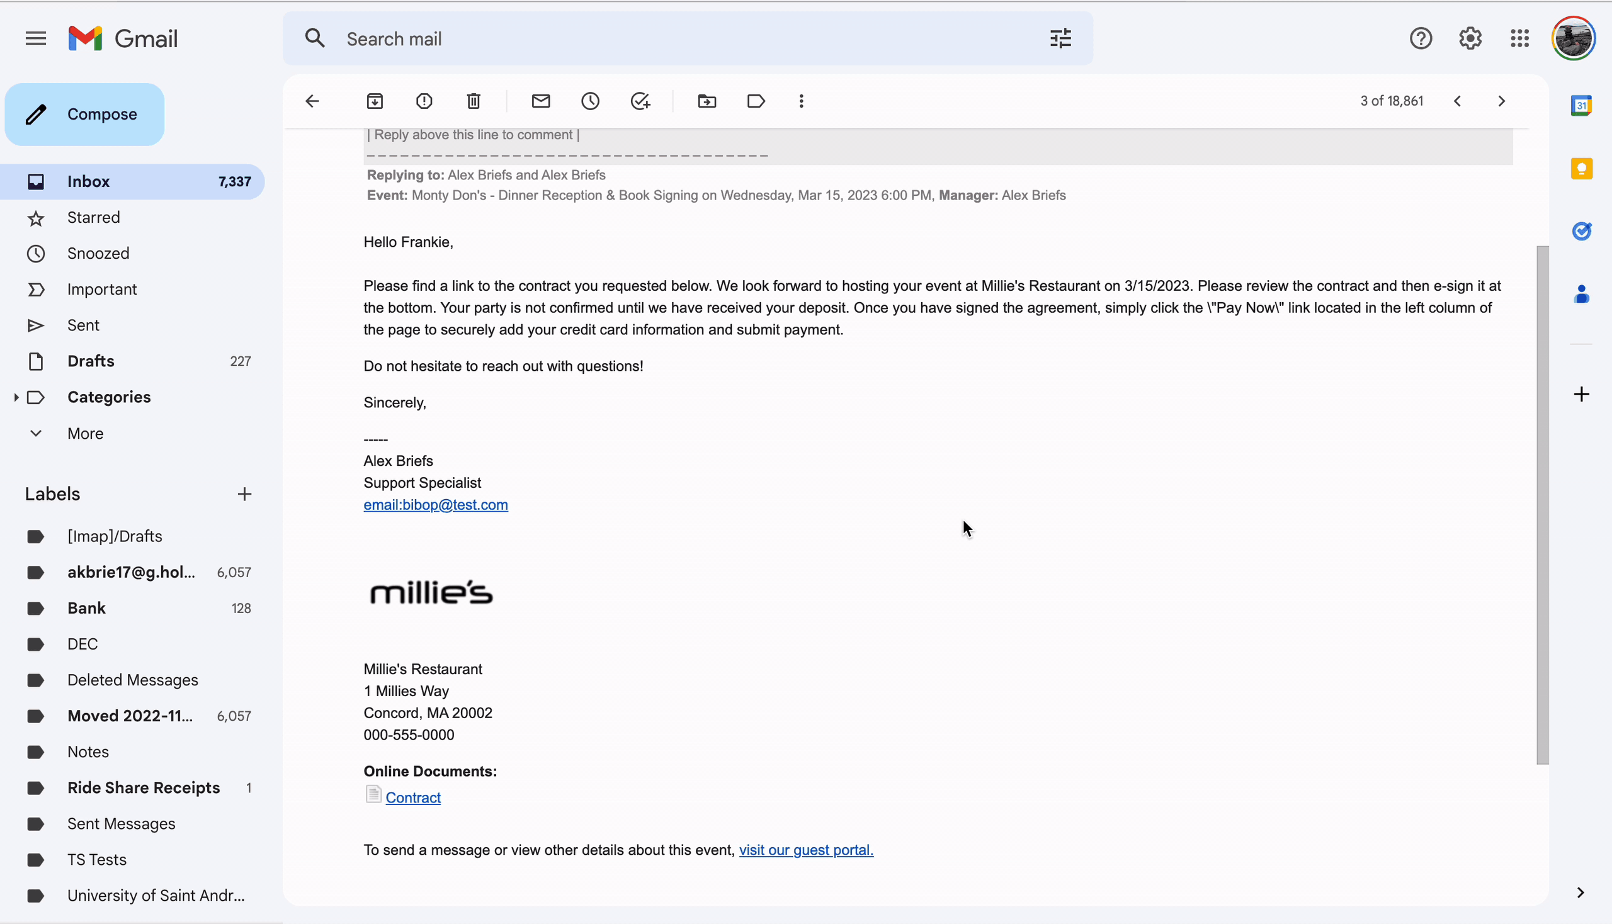Viewport: 1612px width, 924px height.
Task: Show search options filter icon
Action: point(1060,39)
